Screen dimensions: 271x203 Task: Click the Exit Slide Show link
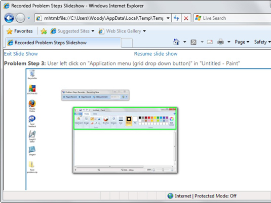[21, 54]
